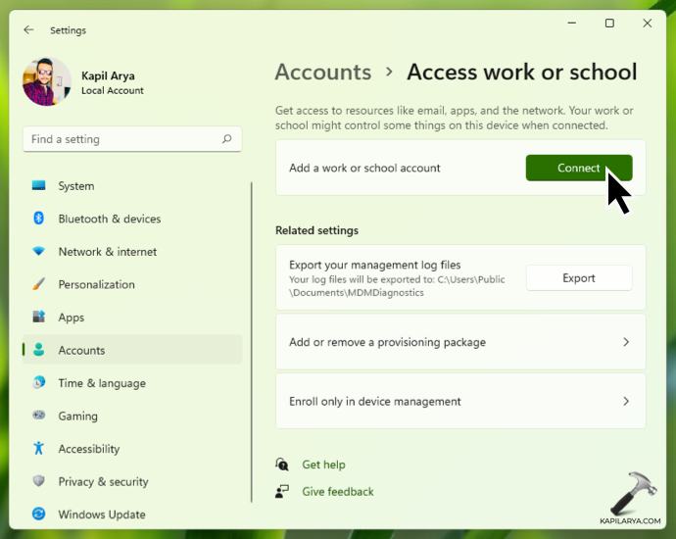Open the Apps category
This screenshot has width=676, height=539.
(x=132, y=318)
